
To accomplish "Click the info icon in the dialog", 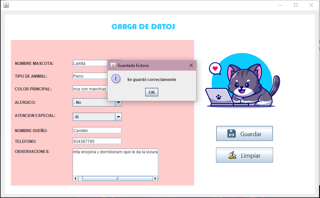I will click(x=116, y=79).
